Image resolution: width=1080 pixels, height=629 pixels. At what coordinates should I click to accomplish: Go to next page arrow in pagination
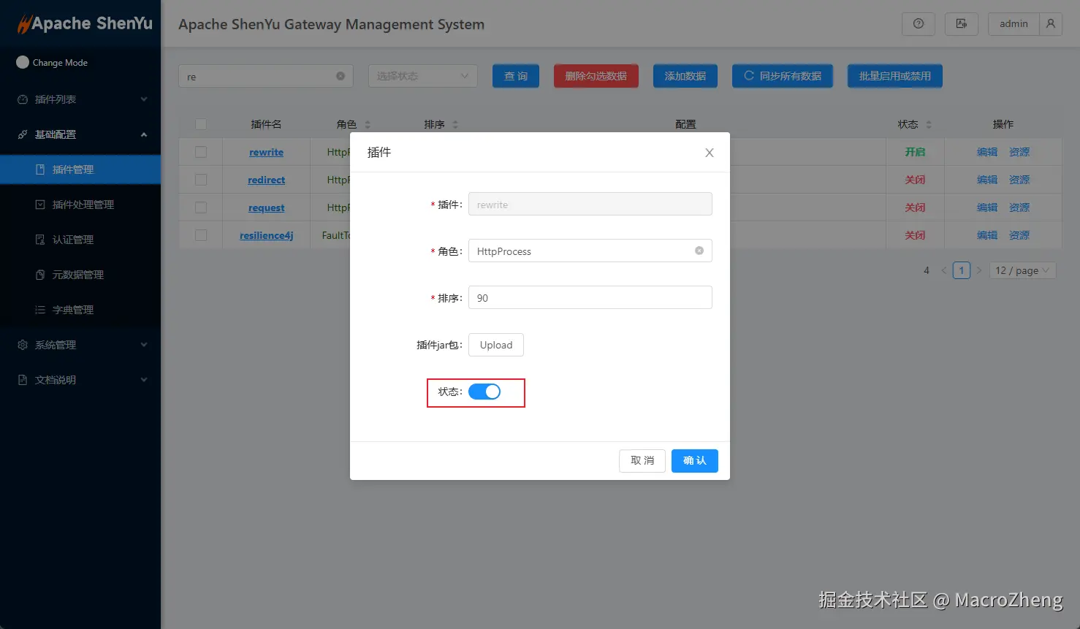979,270
